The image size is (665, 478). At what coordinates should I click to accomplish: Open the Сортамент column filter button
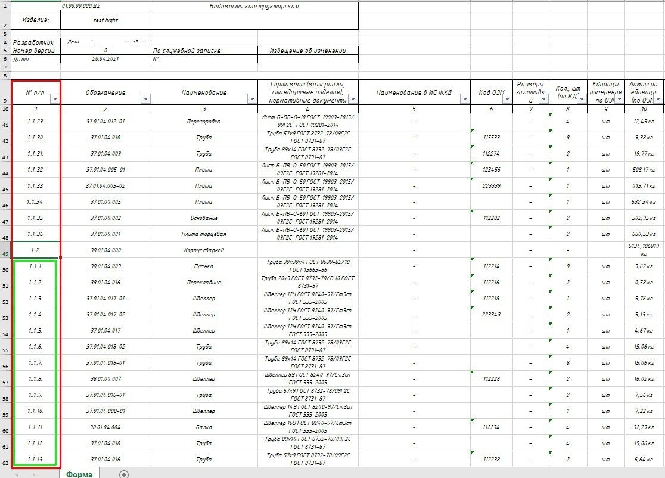pos(352,100)
